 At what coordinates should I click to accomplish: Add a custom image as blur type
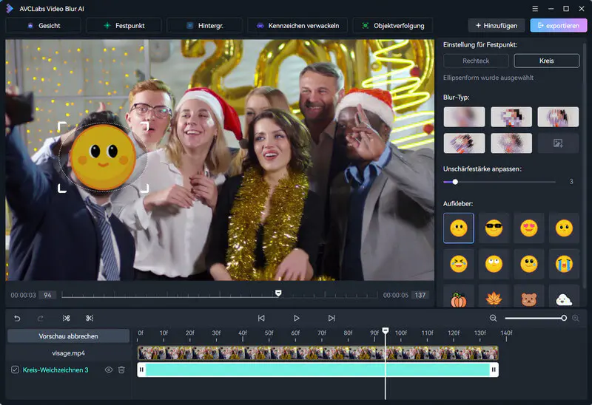(558, 143)
